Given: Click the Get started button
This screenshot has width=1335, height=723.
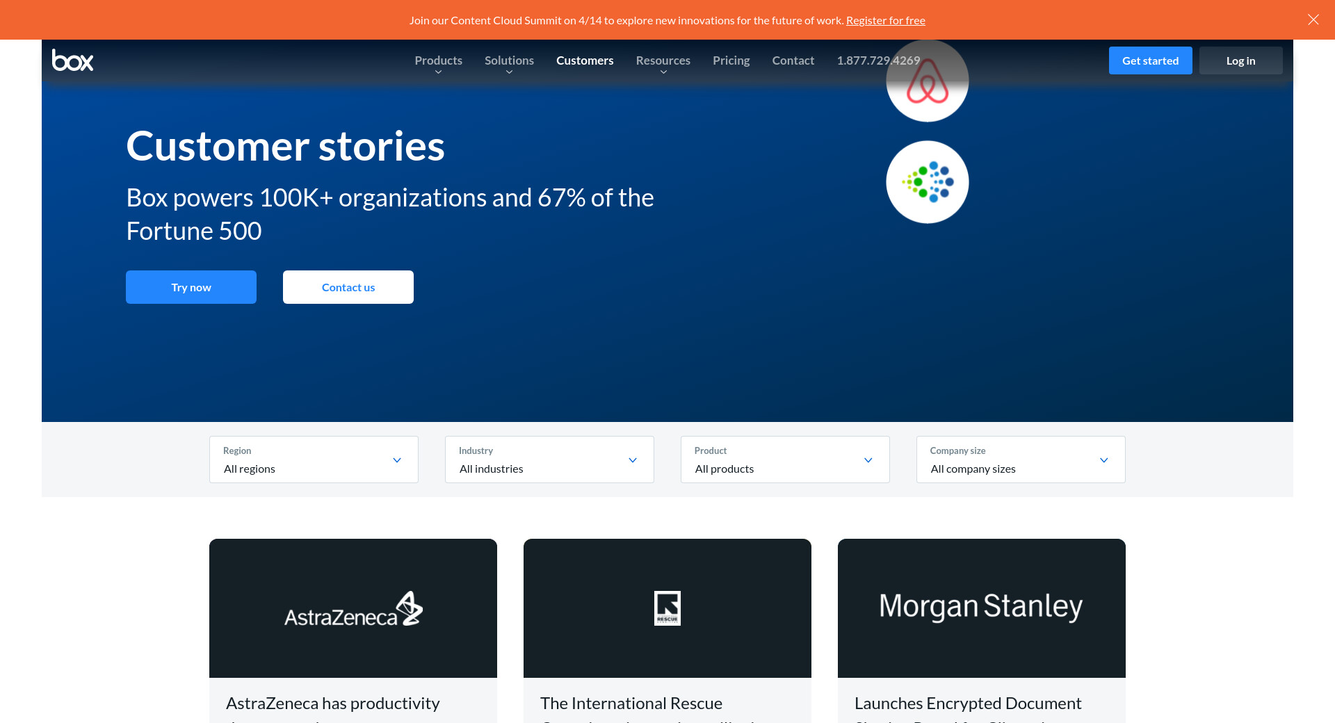Looking at the screenshot, I should pyautogui.click(x=1150, y=60).
